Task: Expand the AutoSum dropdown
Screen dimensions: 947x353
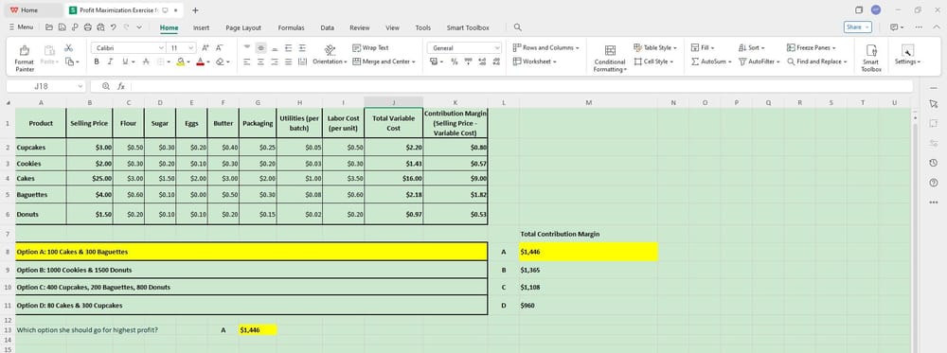Action: click(x=729, y=62)
